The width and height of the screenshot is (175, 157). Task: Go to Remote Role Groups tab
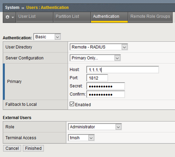(x=150, y=16)
